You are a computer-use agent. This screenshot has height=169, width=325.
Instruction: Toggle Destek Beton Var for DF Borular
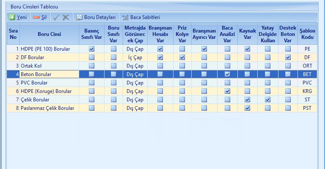[x=288, y=57]
